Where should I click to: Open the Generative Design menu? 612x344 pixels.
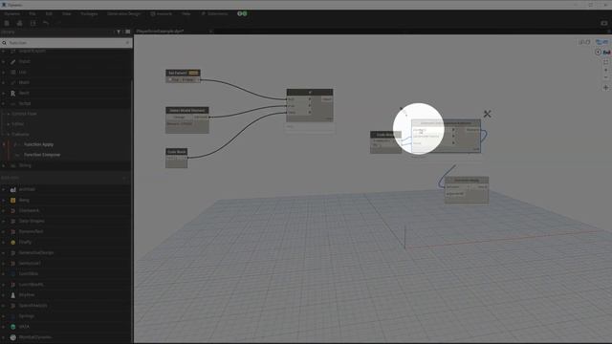pyautogui.click(x=123, y=13)
